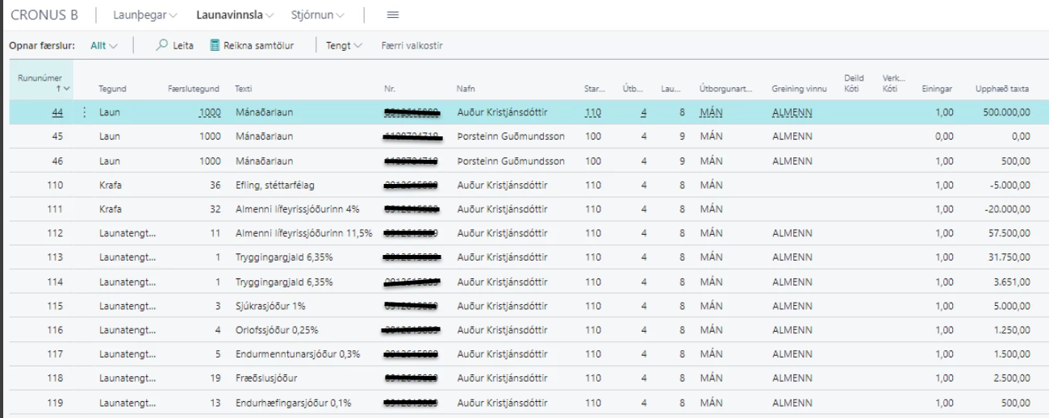
Task: Open the Allt filter dropdown
Action: coord(103,46)
